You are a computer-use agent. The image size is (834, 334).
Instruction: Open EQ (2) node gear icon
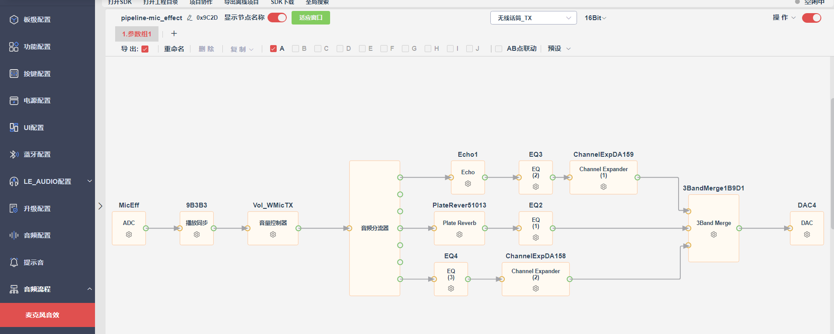[535, 187]
